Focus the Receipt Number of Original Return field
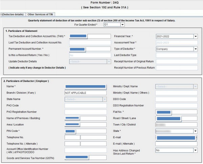Viewport: 203px width, 164px height. pyautogui.click(x=176, y=61)
